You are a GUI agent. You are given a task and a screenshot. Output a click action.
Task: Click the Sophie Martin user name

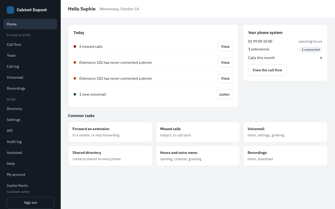(17, 185)
